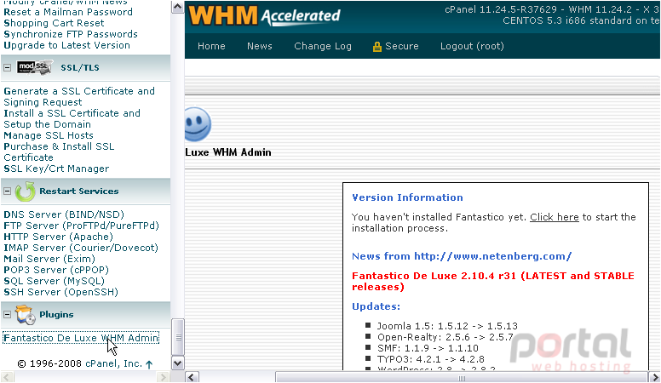Click the SMF 1.1.9 update entry

(x=428, y=348)
